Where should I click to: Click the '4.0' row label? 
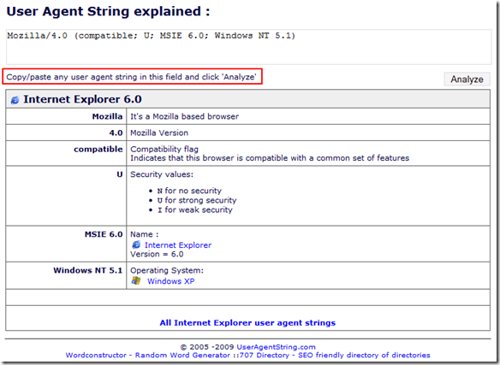pos(116,132)
